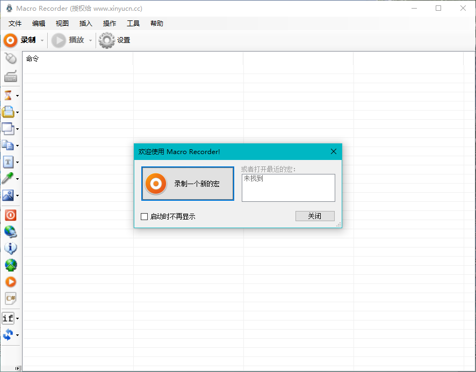Open the 视图 menu
Image resolution: width=476 pixels, height=372 pixels.
click(x=62, y=24)
